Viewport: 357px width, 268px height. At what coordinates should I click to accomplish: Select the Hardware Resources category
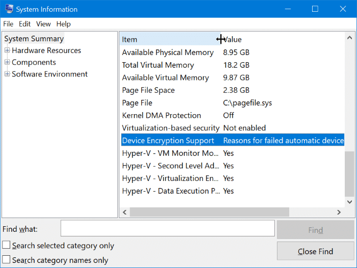tap(46, 50)
